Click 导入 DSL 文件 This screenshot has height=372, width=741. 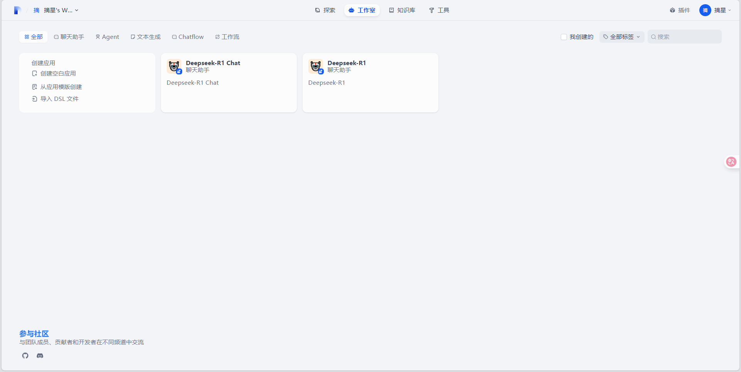pyautogui.click(x=55, y=99)
